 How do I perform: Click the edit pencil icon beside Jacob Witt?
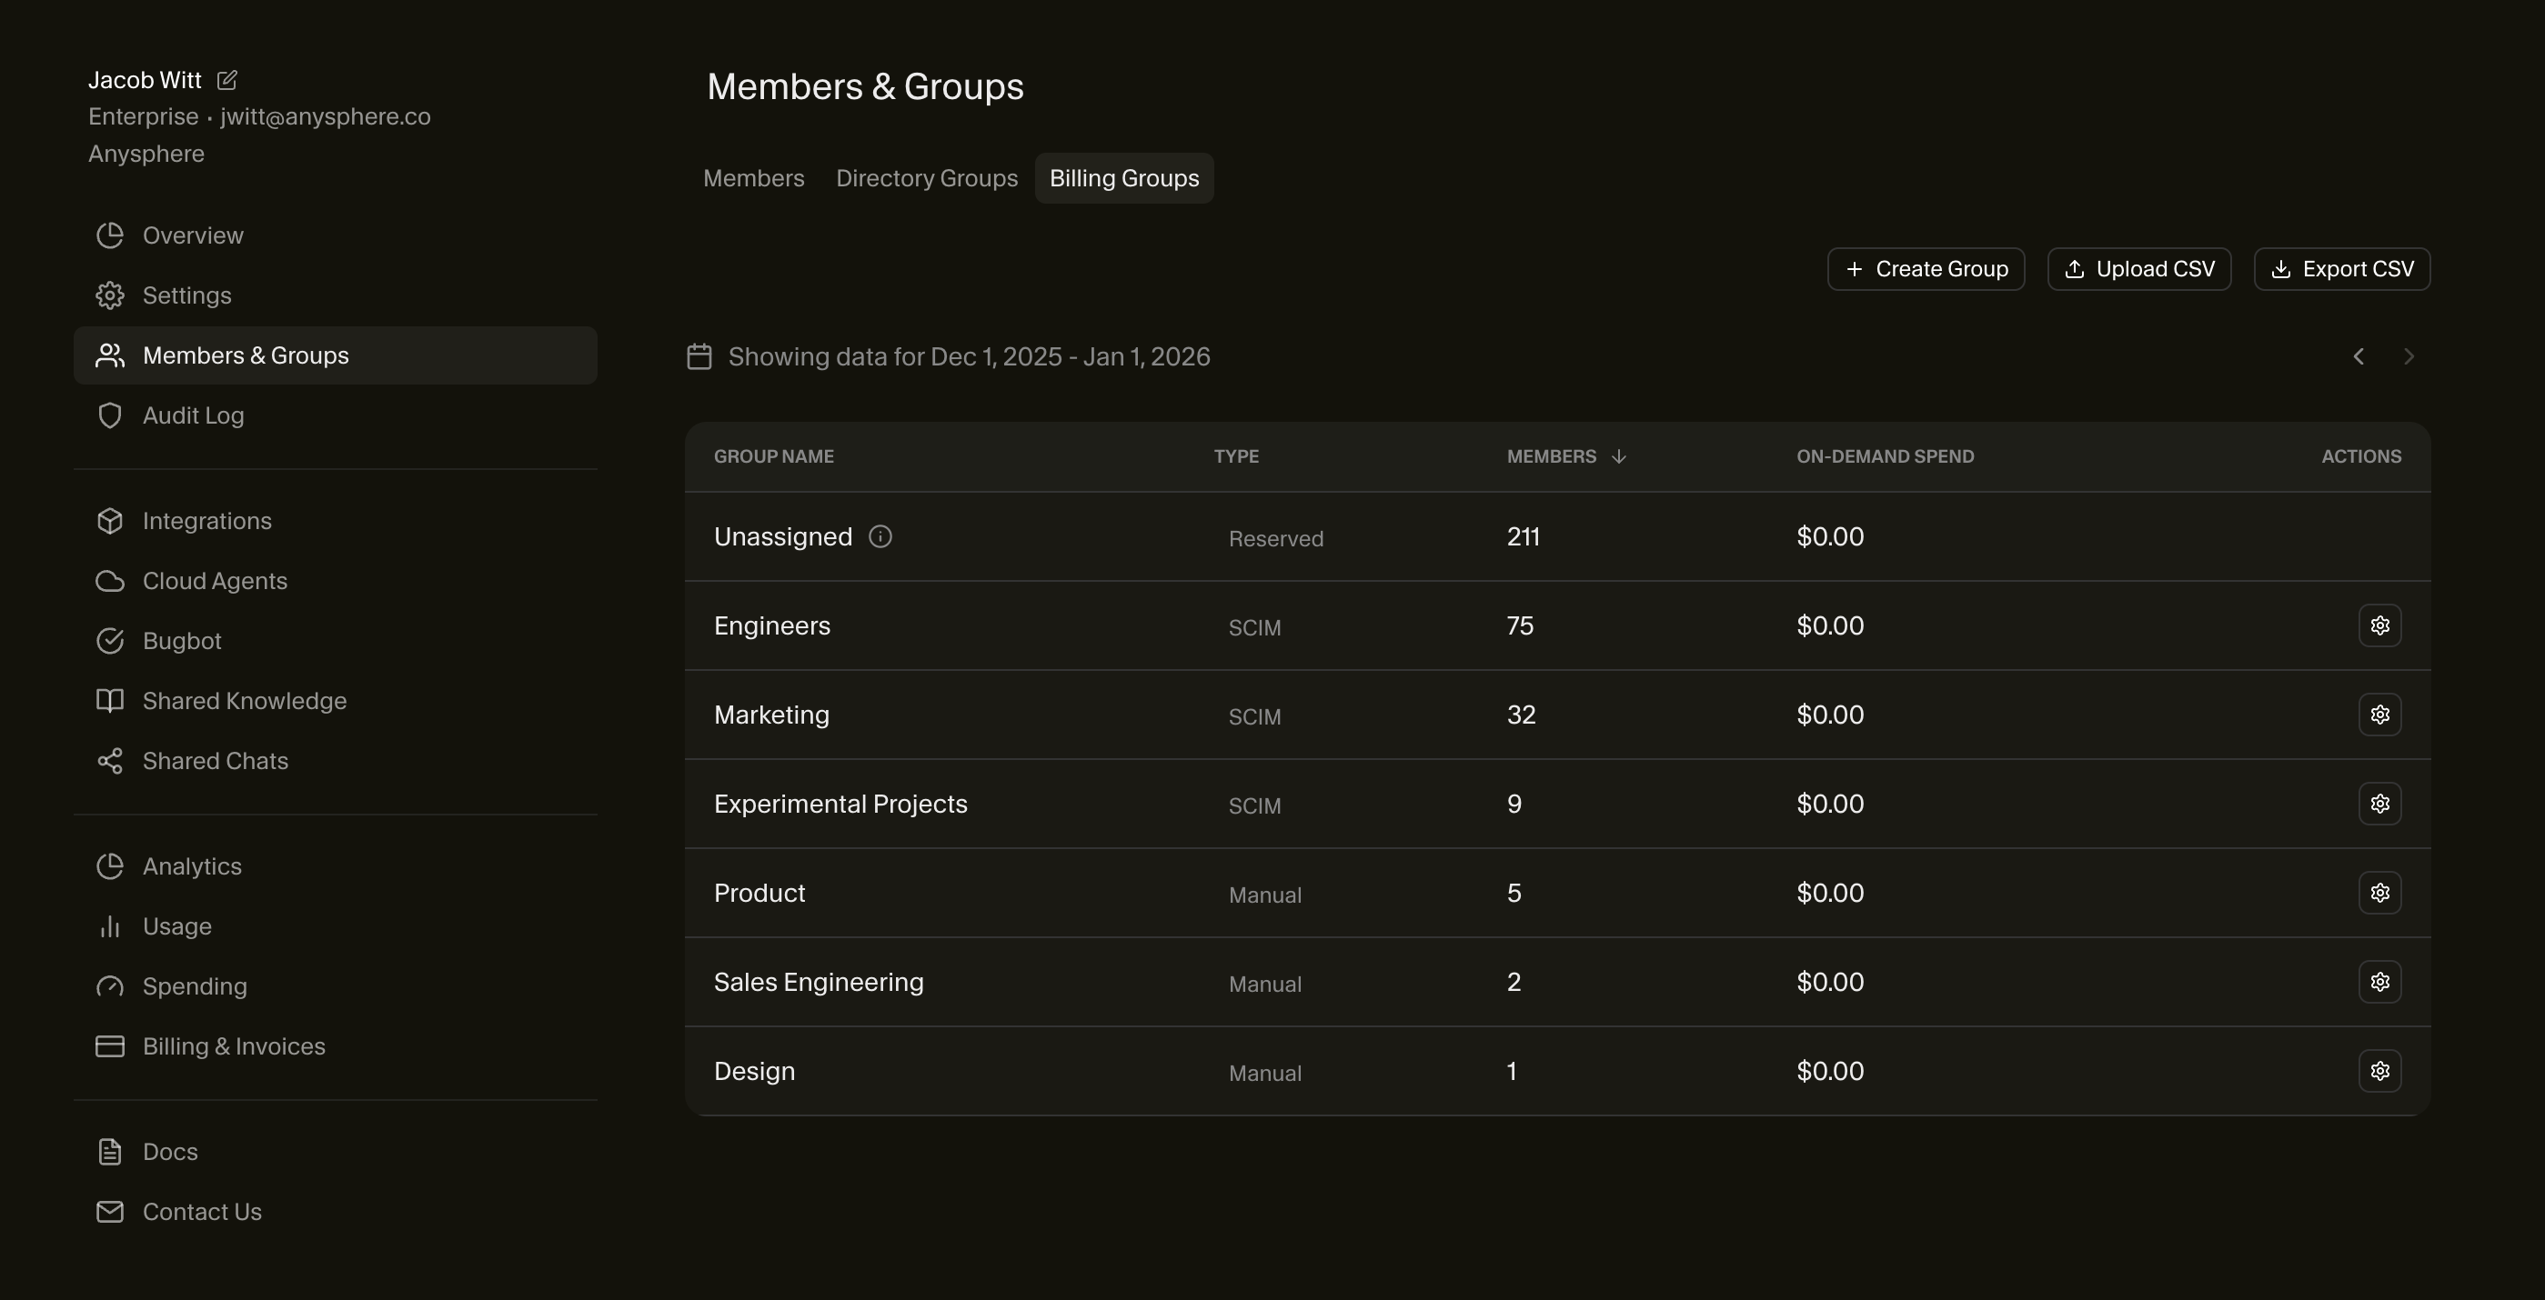click(226, 80)
